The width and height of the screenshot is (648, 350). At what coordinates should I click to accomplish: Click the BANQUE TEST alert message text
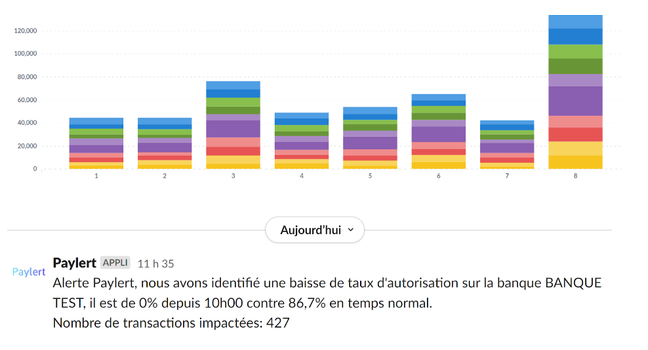click(327, 294)
